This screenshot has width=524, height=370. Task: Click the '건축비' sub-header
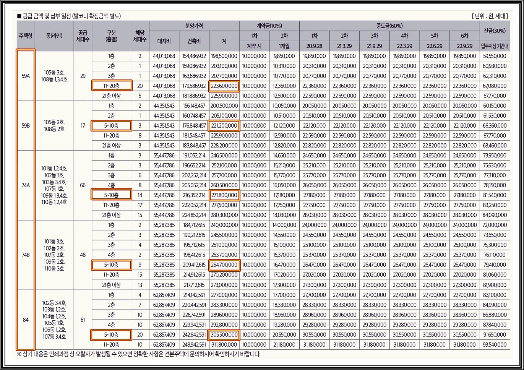tap(194, 41)
